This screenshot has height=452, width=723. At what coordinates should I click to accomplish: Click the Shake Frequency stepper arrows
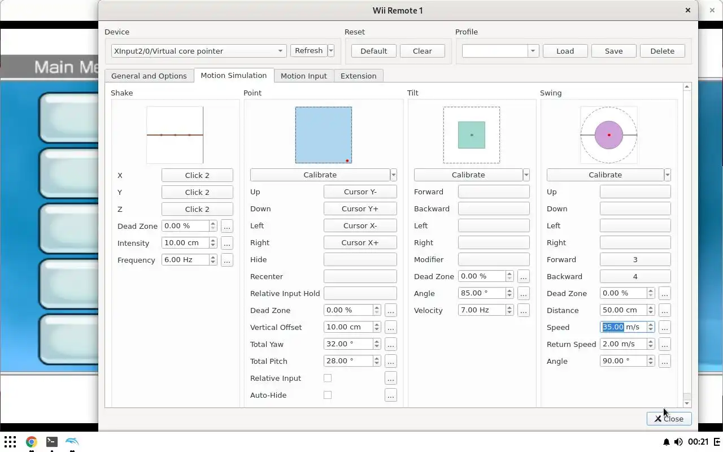coord(213,260)
